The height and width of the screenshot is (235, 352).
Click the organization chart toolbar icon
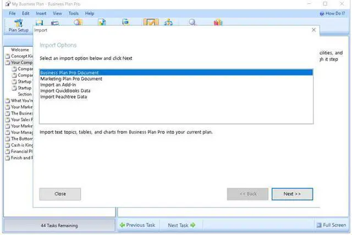(x=168, y=22)
